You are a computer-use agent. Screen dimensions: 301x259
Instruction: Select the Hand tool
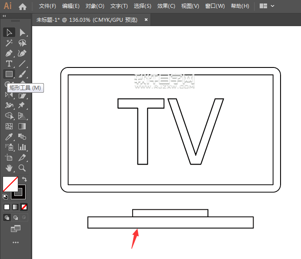tap(9, 168)
